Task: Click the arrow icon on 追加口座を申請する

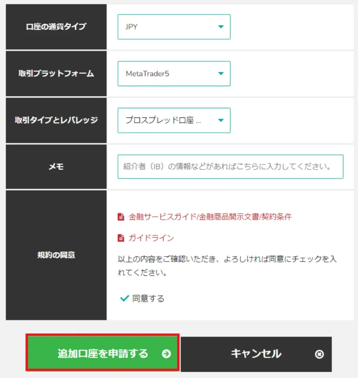Action: (166, 354)
